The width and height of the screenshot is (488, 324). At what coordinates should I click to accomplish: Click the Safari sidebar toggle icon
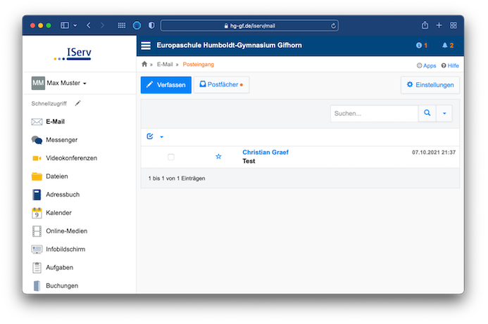click(65, 25)
